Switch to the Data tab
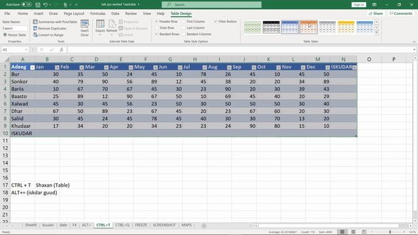This screenshot has height=235, width=418. tap(115, 13)
